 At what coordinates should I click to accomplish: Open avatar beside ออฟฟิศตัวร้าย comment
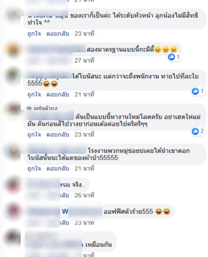[13, 211]
